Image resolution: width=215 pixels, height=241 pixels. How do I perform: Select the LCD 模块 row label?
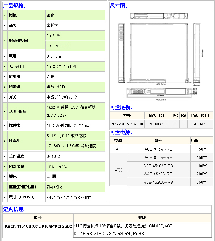17,111
